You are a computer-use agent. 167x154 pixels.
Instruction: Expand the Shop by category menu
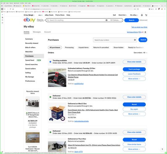[x=41, y=20]
